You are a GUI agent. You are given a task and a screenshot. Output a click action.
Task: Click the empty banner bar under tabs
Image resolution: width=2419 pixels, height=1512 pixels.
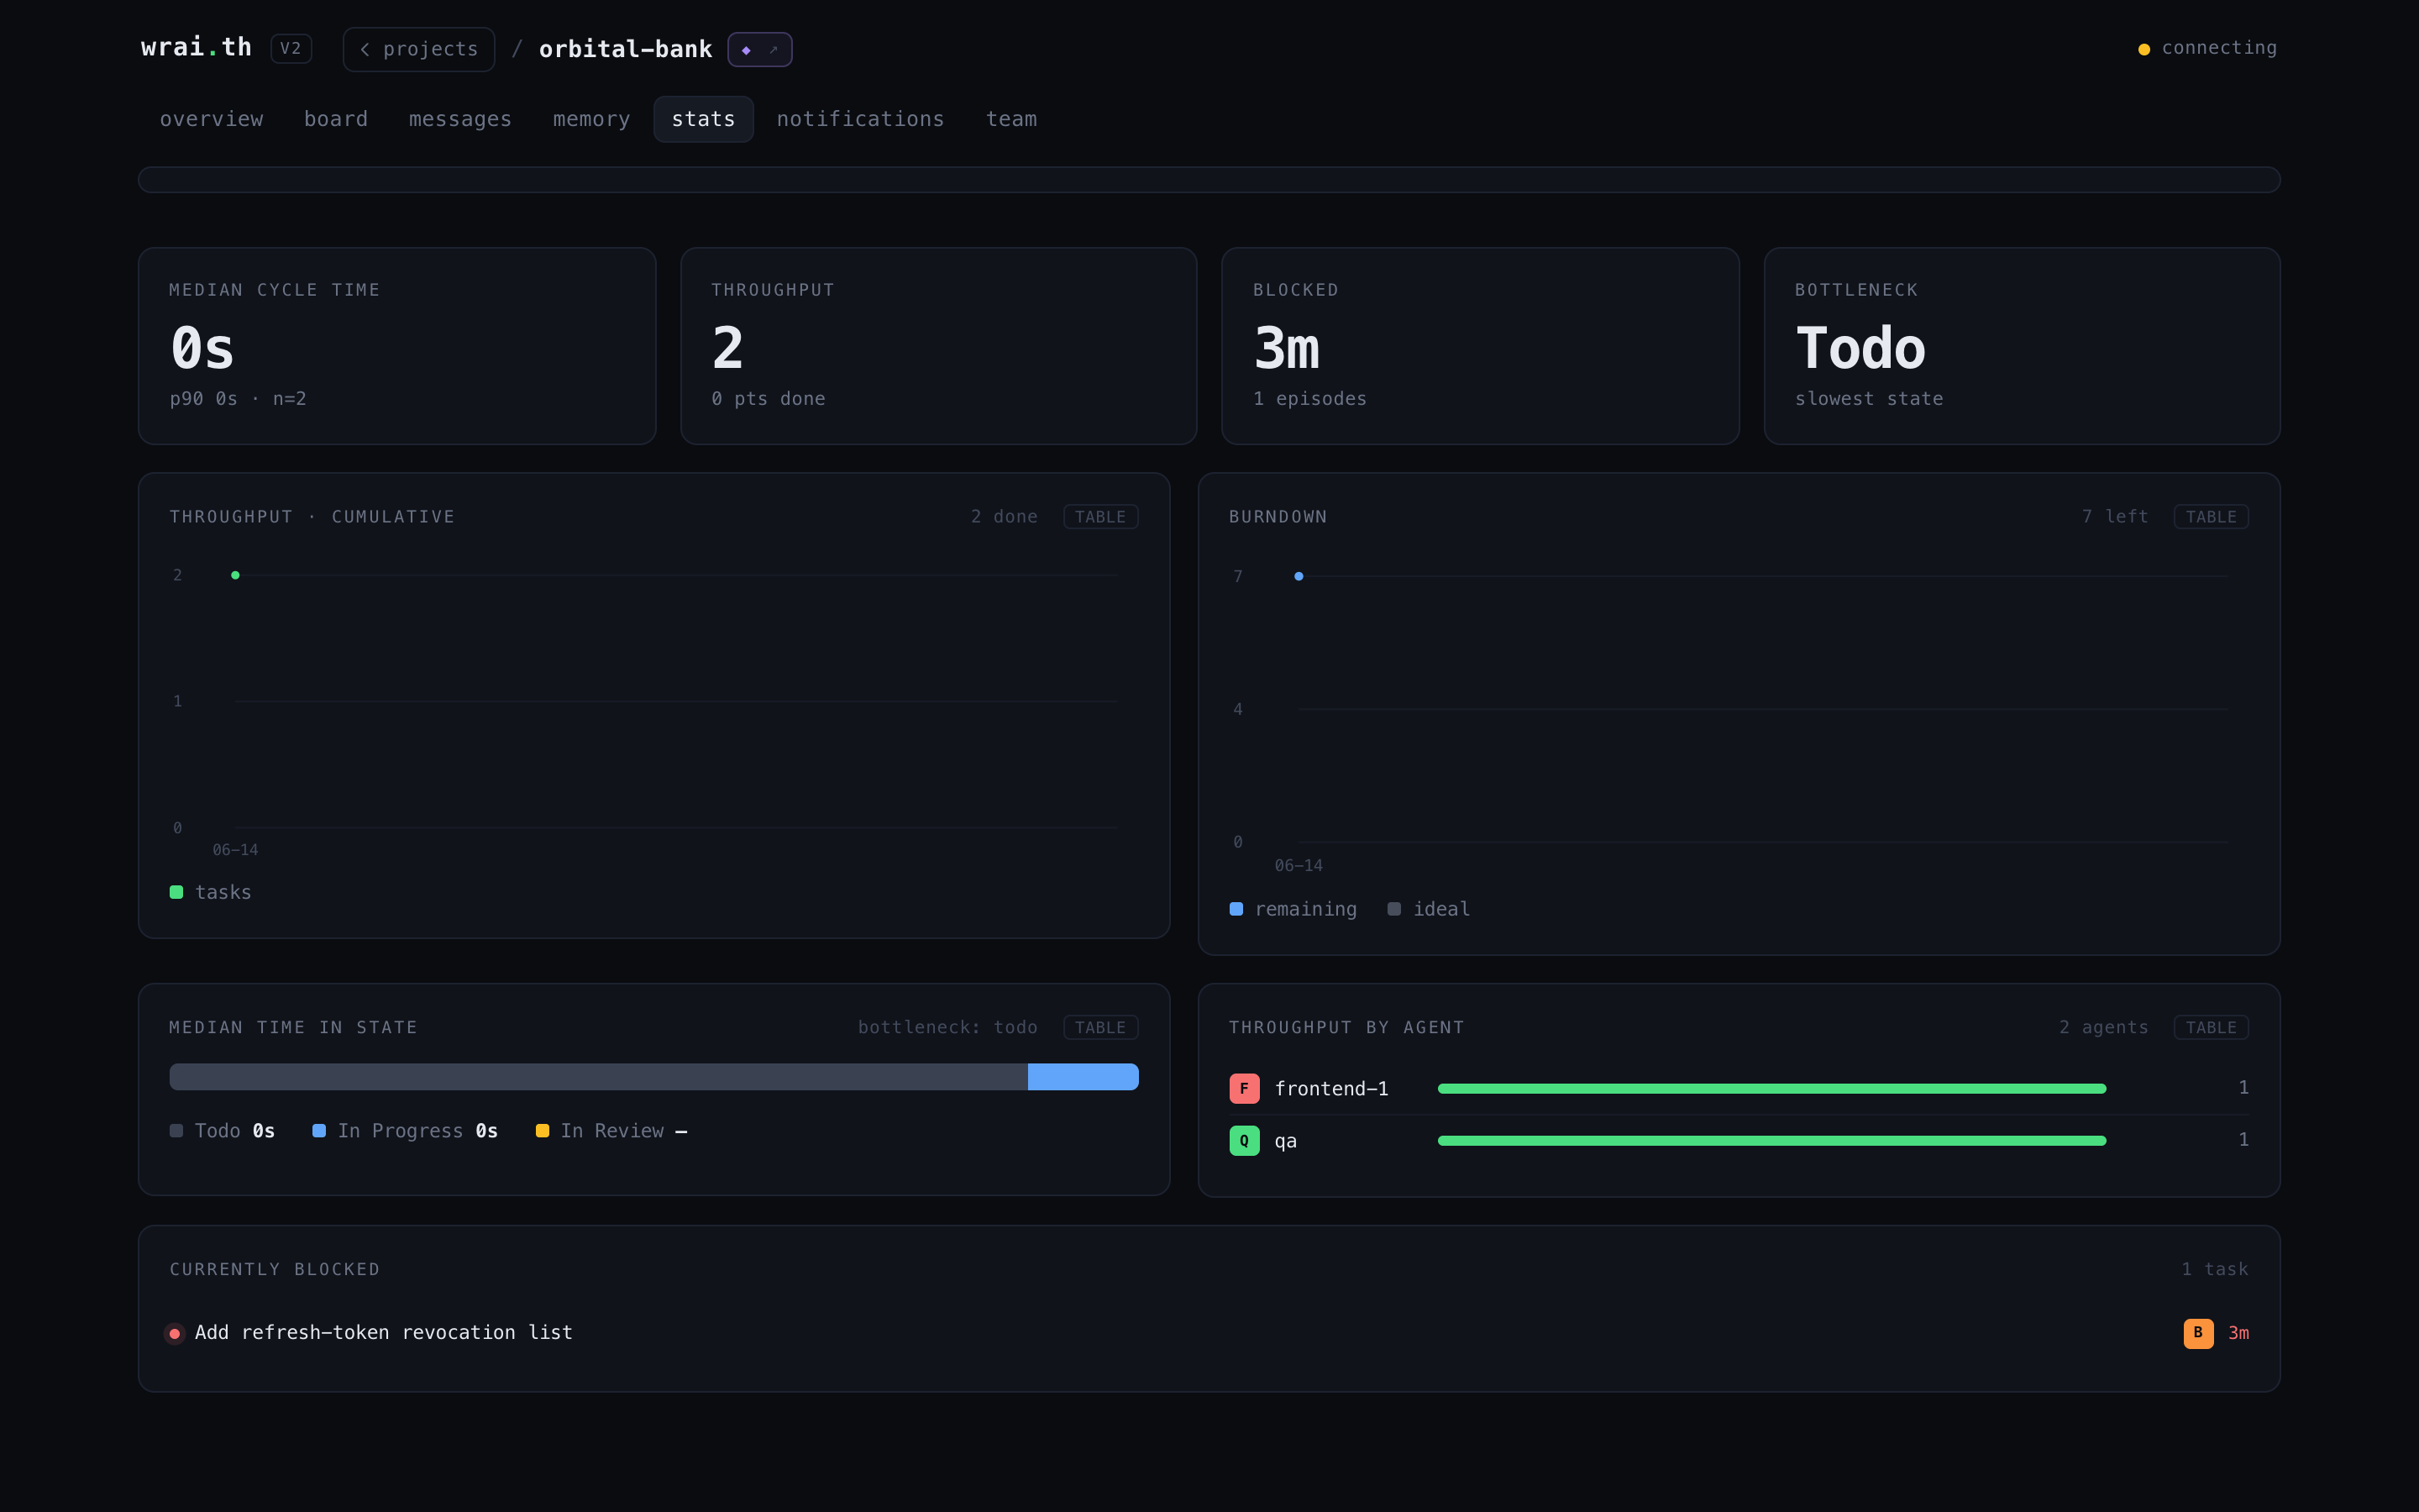pos(1209,180)
